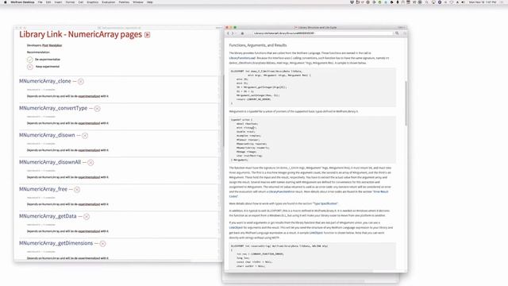Open the Palettes menu
This screenshot has width=508, height=286.
pos(124,2)
